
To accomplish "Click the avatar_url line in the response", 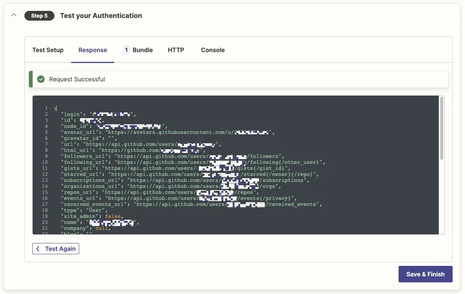I will pyautogui.click(x=168, y=132).
